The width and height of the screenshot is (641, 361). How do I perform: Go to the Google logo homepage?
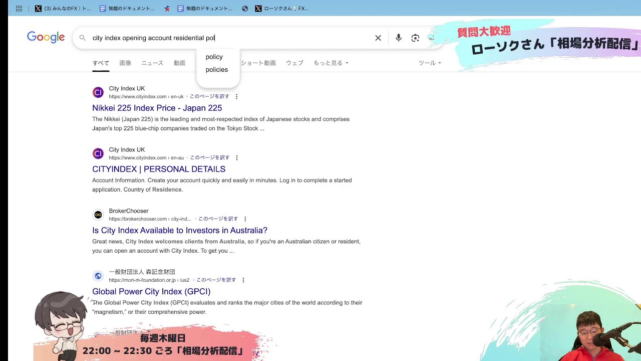pyautogui.click(x=46, y=38)
